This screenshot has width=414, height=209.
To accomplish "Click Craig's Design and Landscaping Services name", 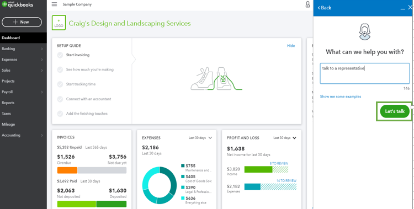I will (130, 23).
